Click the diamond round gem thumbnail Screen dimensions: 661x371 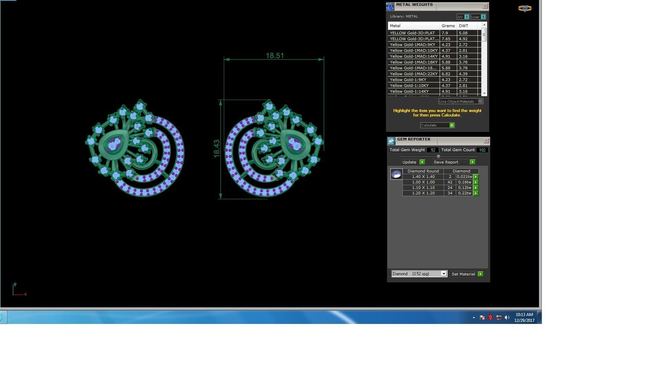[x=396, y=174]
